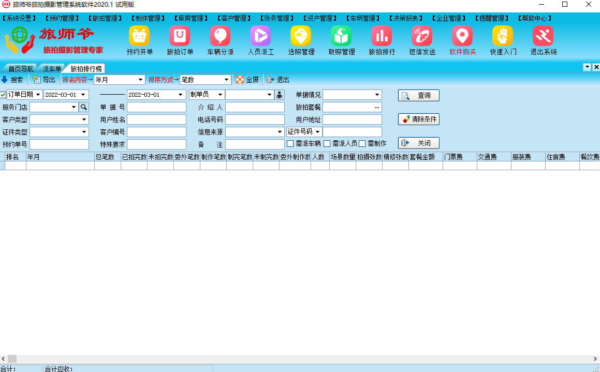600x372 pixels.
Task: Enable 需派人员 checkbox
Action: coord(327,144)
